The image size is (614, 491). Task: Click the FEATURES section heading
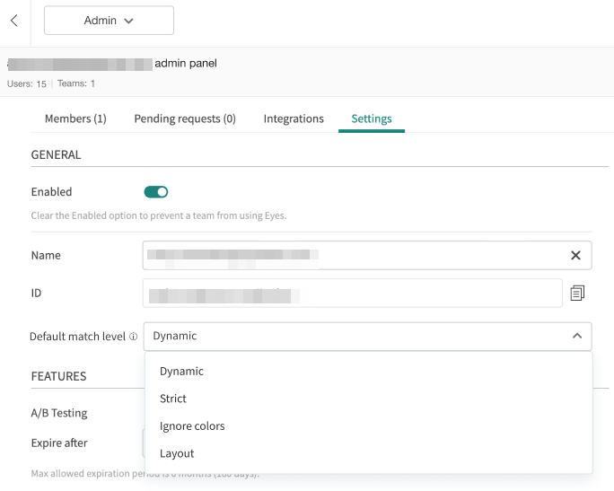(58, 376)
